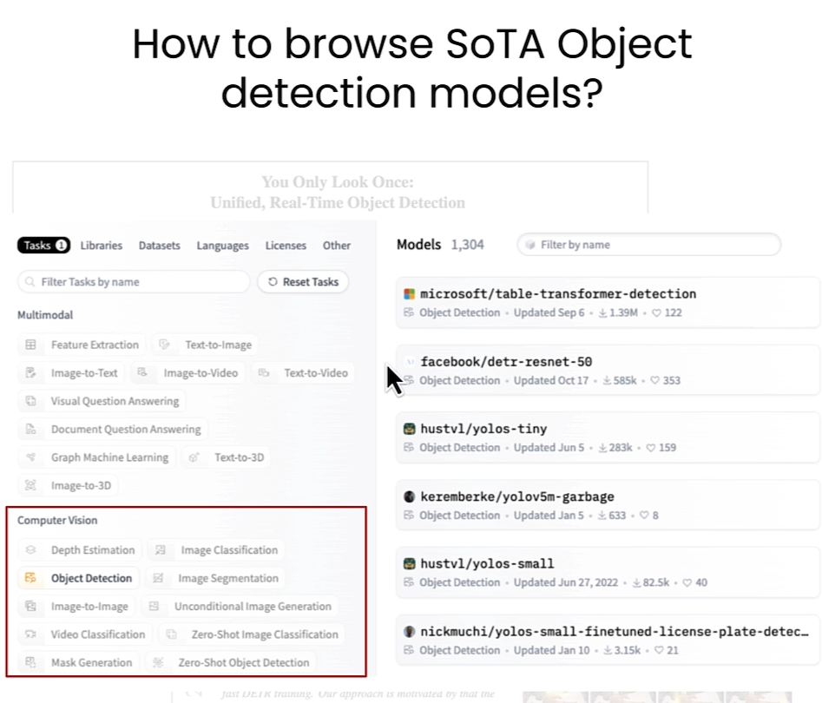Click the Text-to-Image task icon
Screen dimensions: 822x703
tap(164, 345)
